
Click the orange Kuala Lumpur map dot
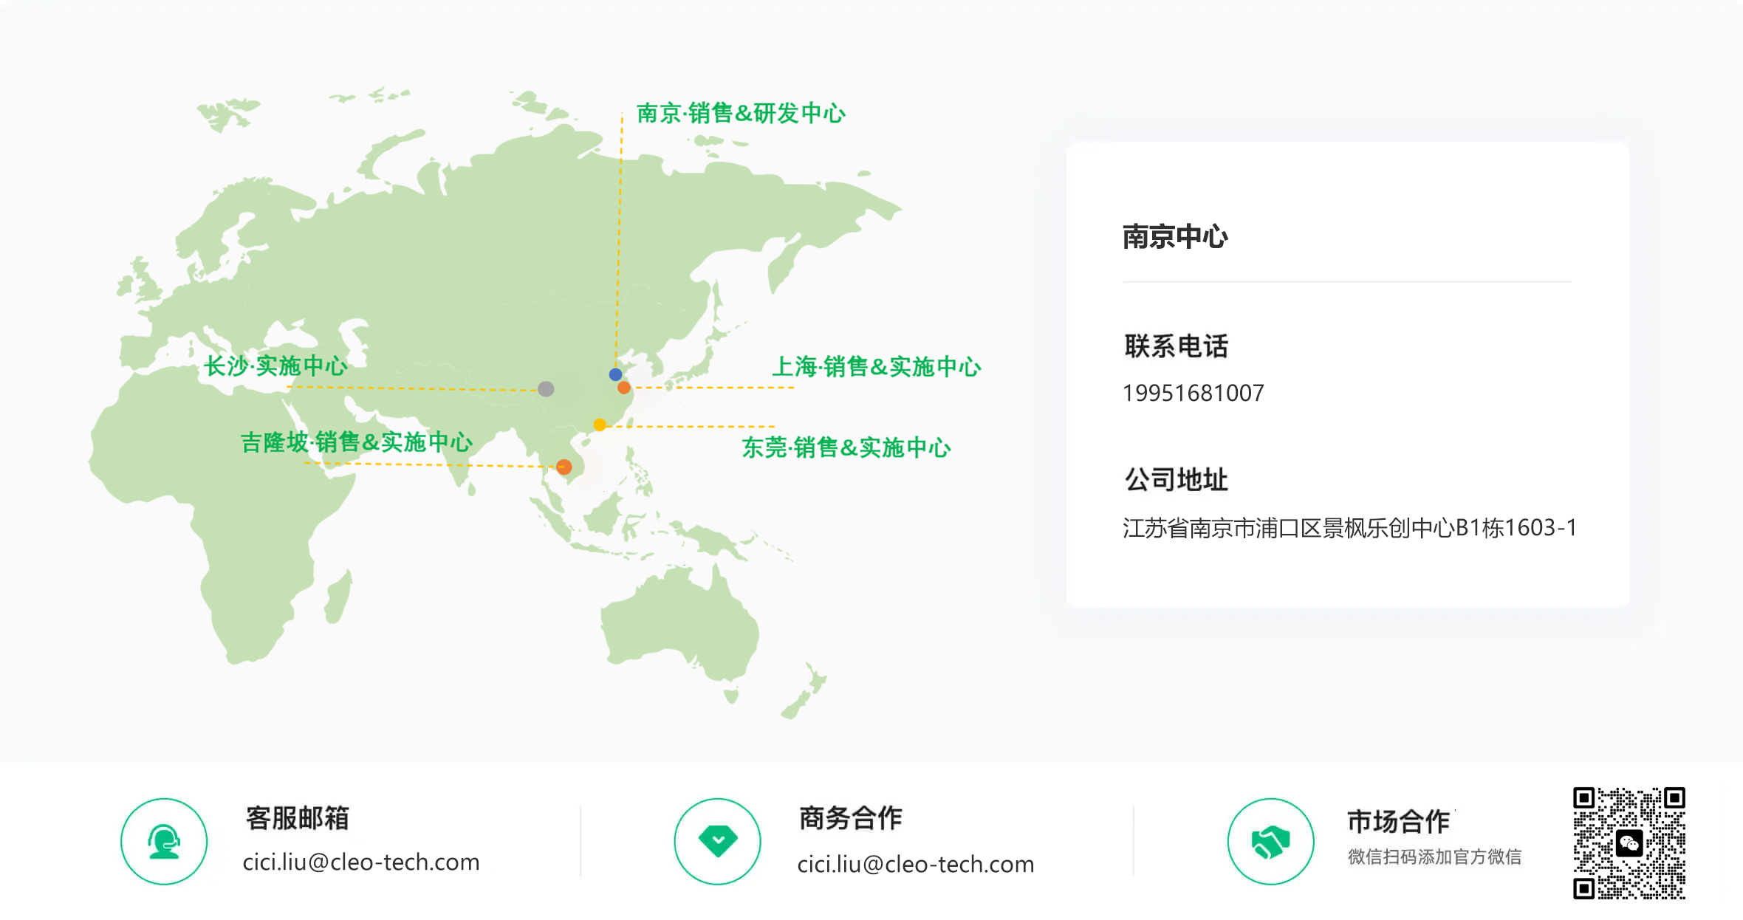(564, 467)
